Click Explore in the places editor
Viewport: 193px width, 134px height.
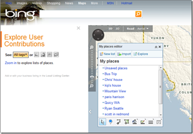tap(141, 54)
